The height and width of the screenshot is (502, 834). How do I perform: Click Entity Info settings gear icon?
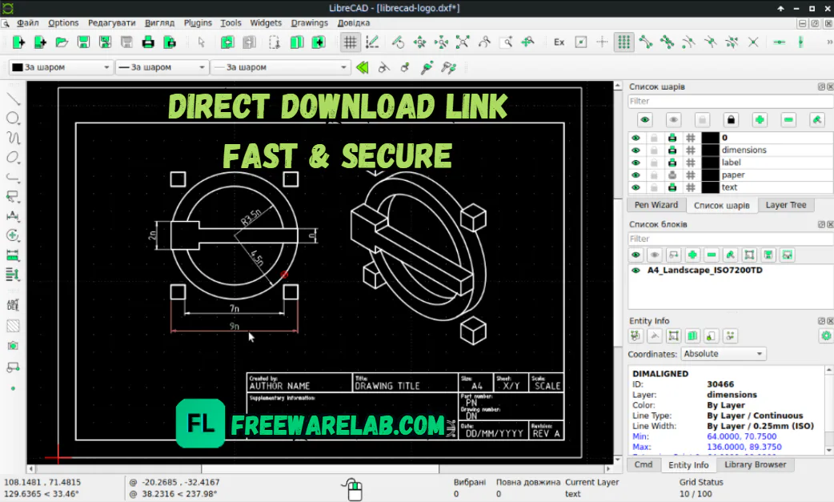click(825, 335)
